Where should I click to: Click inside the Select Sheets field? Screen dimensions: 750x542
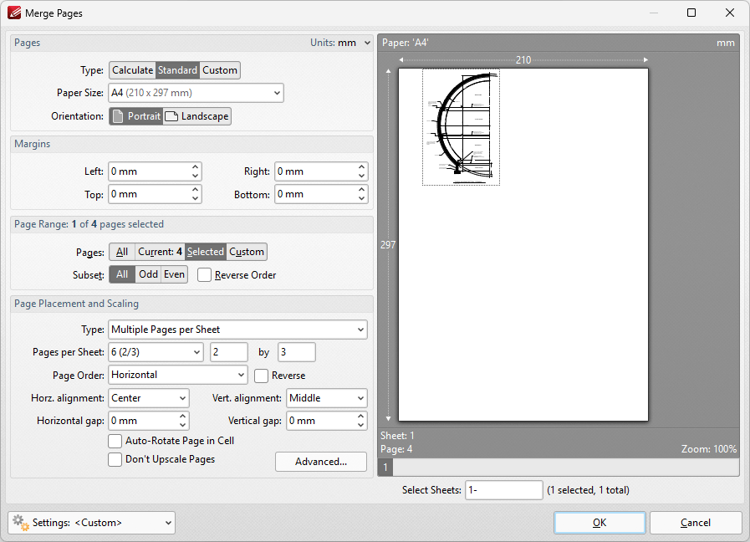[503, 489]
